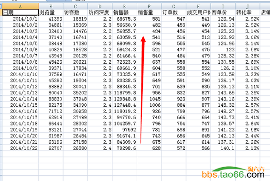Select date cell 2014/10/12
Viewport: 270px width, 181px height.
tap(21, 87)
